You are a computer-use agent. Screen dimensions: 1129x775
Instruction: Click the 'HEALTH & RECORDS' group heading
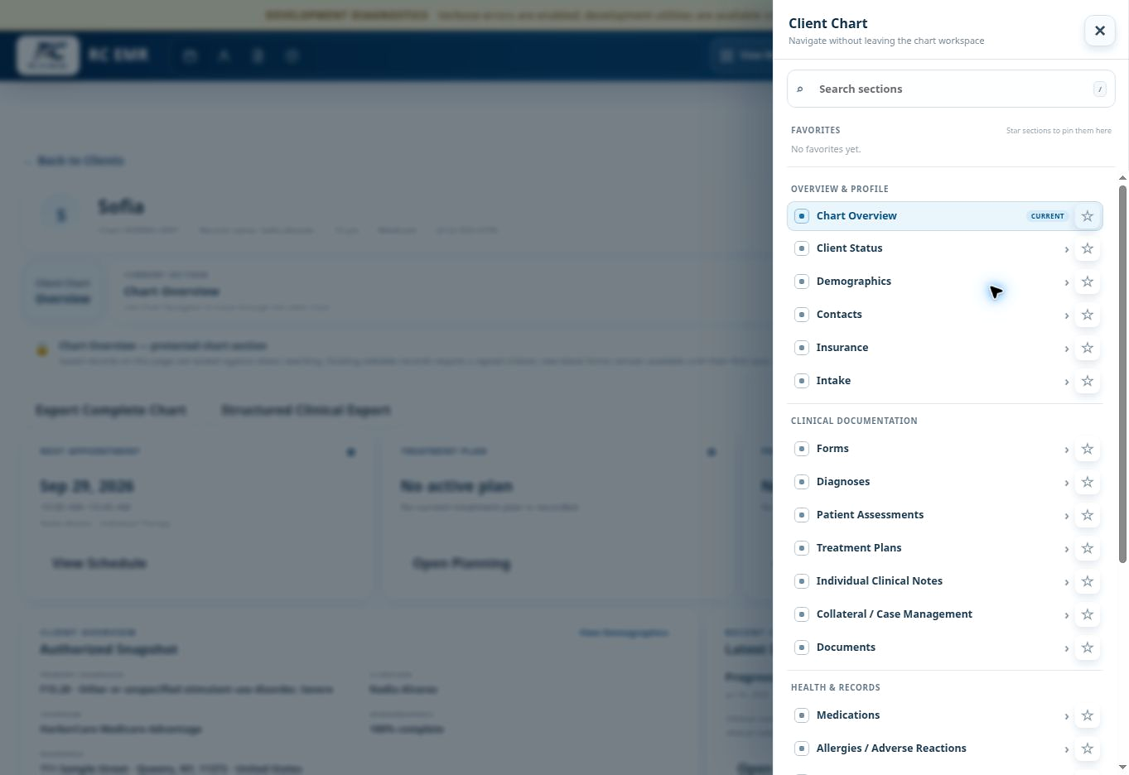pos(836,687)
